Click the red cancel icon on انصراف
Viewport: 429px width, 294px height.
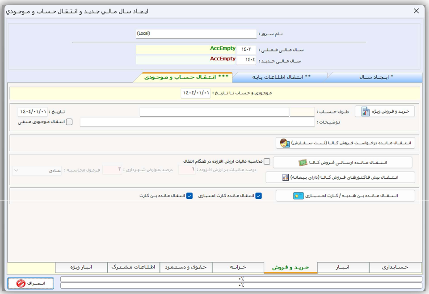pyautogui.click(x=21, y=283)
